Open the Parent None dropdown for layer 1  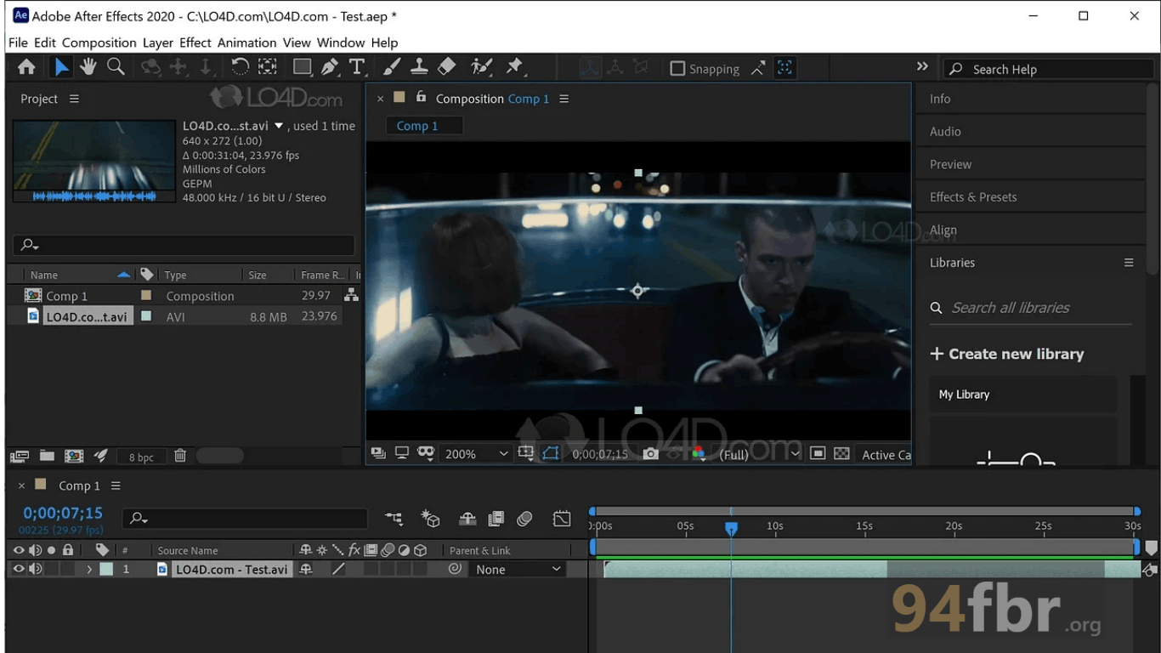(x=518, y=569)
